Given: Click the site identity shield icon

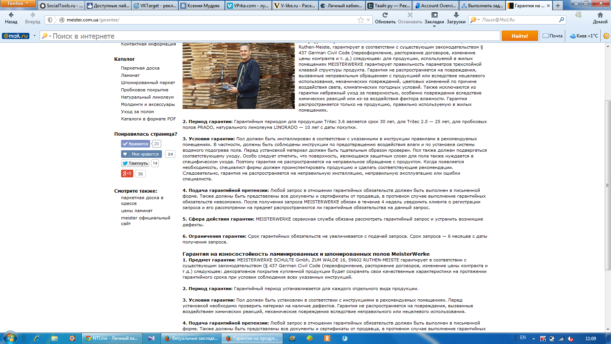Looking at the screenshot, I should [x=50, y=20].
